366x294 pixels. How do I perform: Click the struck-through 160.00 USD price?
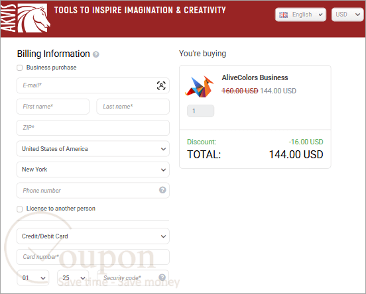click(240, 91)
